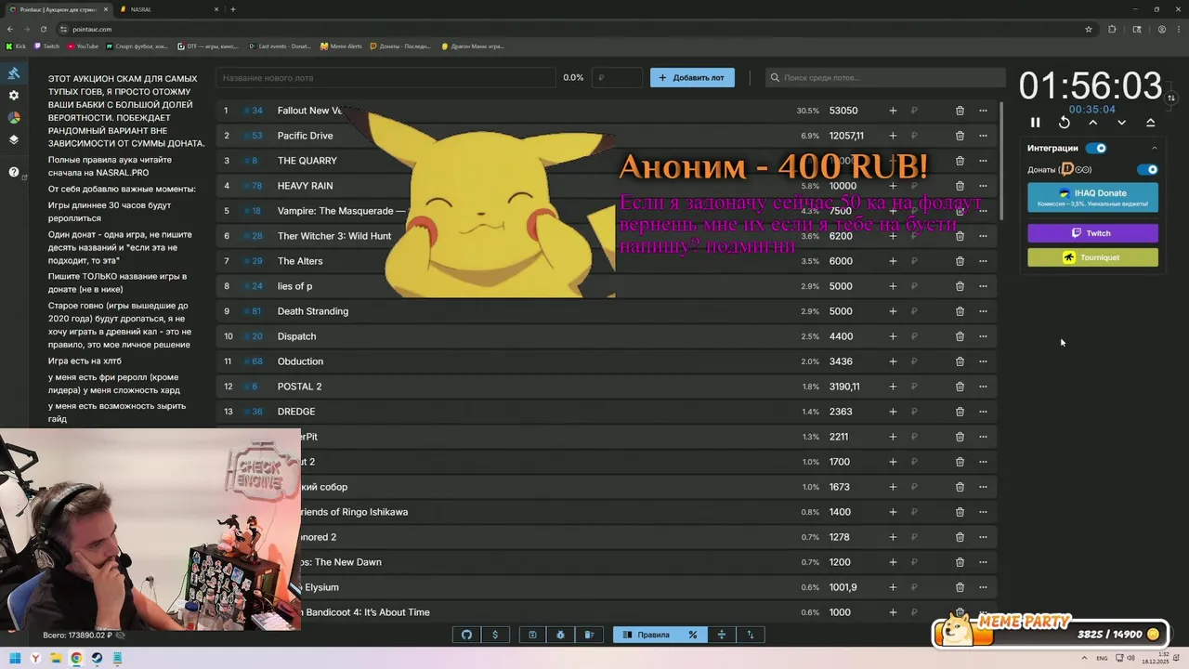Viewport: 1189px width, 669px height.
Task: Toggle the total sum visibility eye icon
Action: pos(120,636)
